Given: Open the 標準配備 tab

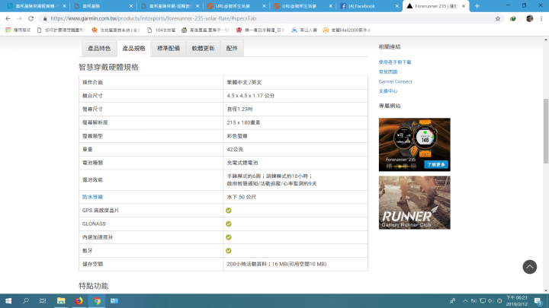Looking at the screenshot, I should point(169,48).
